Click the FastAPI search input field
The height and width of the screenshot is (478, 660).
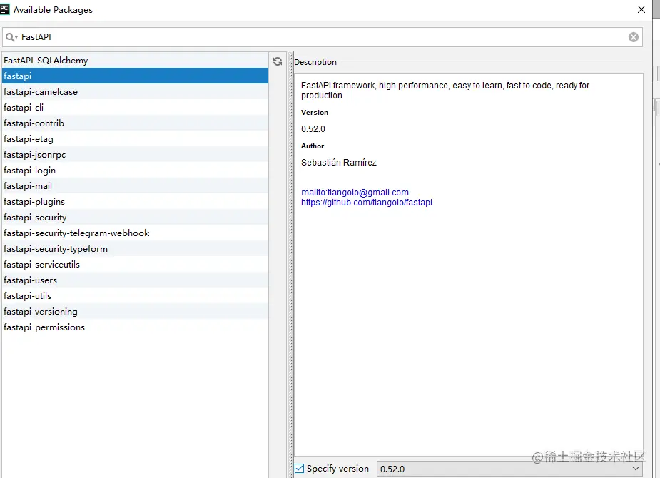[323, 37]
